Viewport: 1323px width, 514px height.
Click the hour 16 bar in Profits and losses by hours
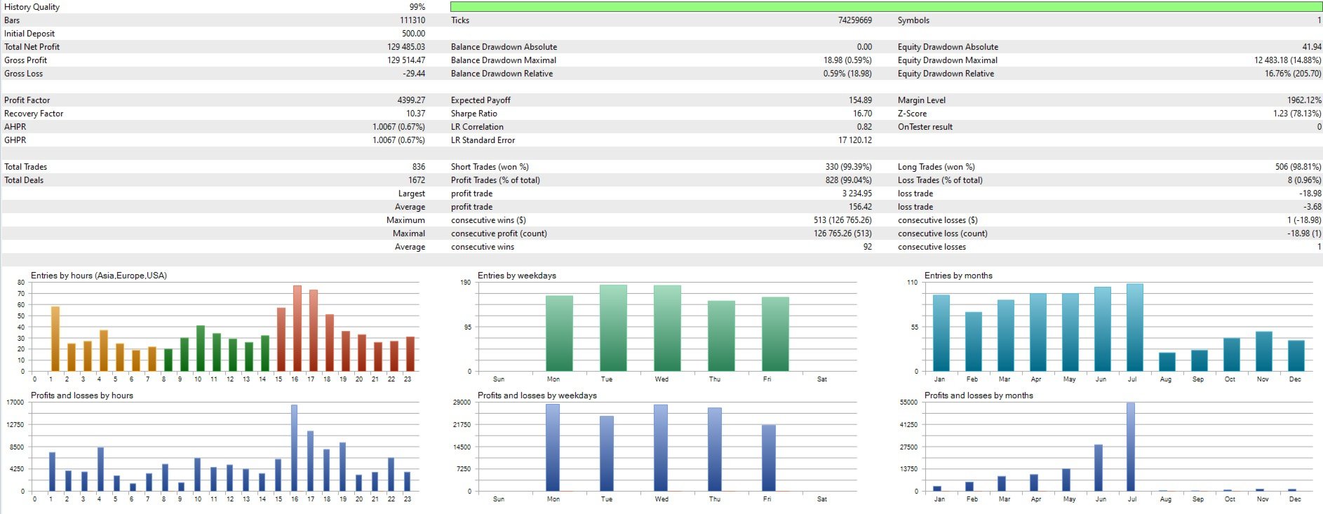click(x=294, y=447)
